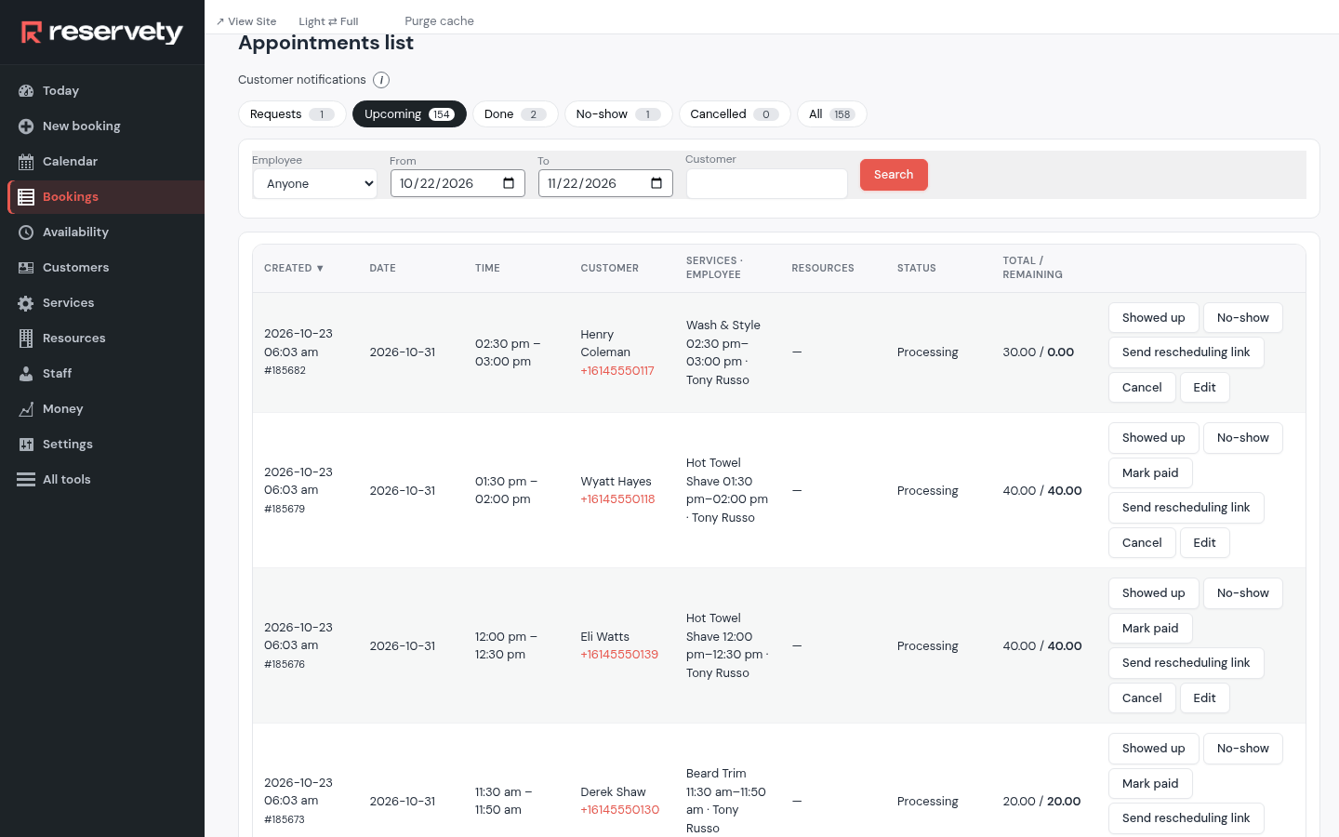Call Henry Coleman's number +16145550117
The height and width of the screenshot is (837, 1339).
point(617,371)
